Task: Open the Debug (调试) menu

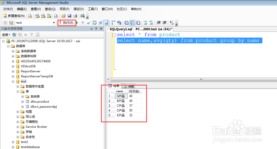Action: [x=79, y=9]
